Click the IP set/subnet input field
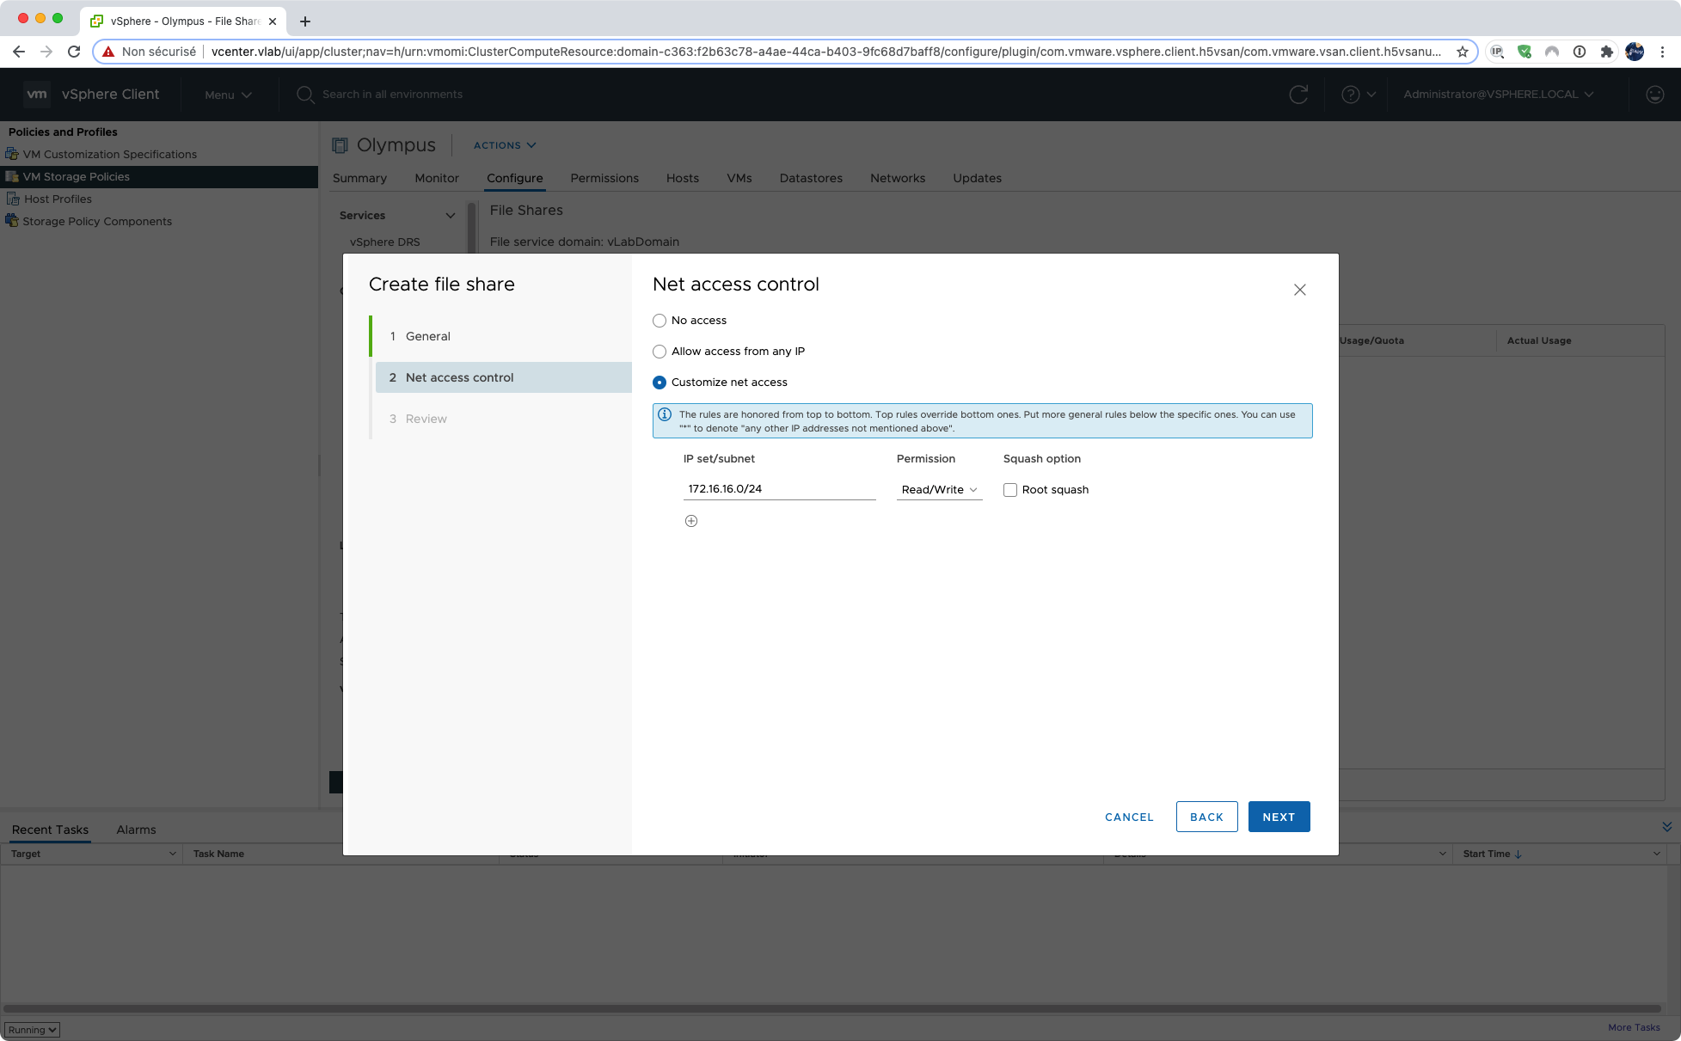This screenshot has width=1681, height=1041. [x=779, y=489]
